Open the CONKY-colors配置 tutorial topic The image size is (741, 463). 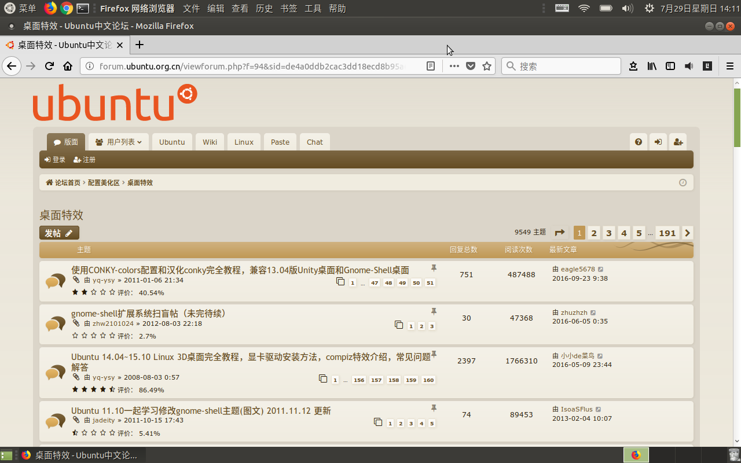coord(240,270)
